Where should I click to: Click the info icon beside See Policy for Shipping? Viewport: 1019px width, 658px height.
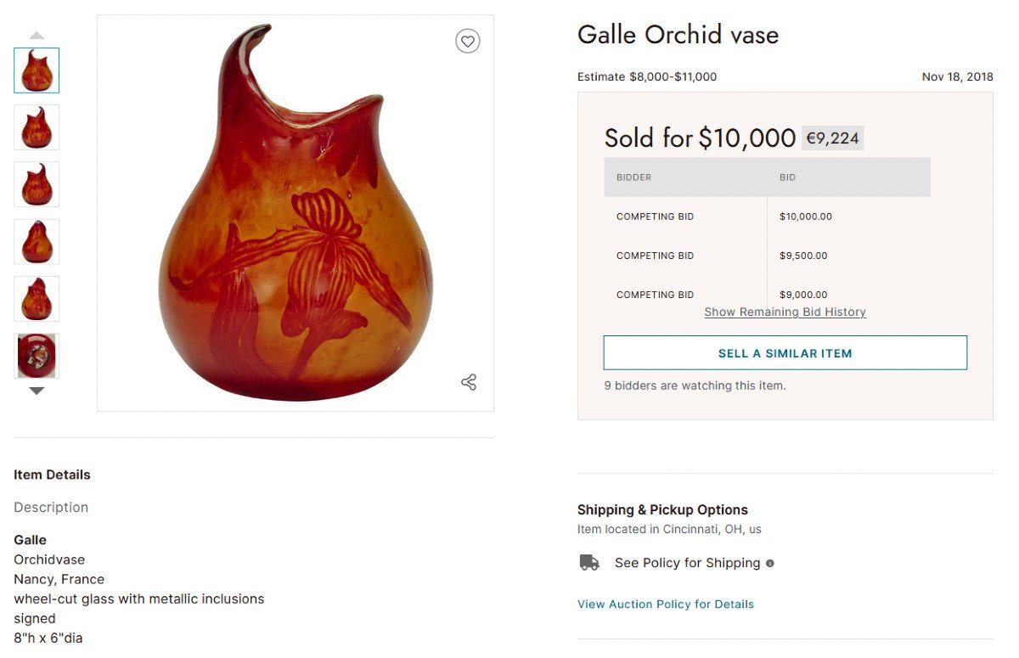click(770, 563)
